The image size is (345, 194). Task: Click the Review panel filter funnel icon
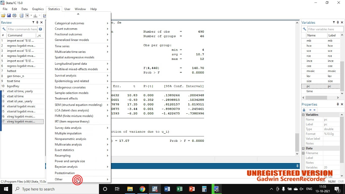(x=33, y=22)
